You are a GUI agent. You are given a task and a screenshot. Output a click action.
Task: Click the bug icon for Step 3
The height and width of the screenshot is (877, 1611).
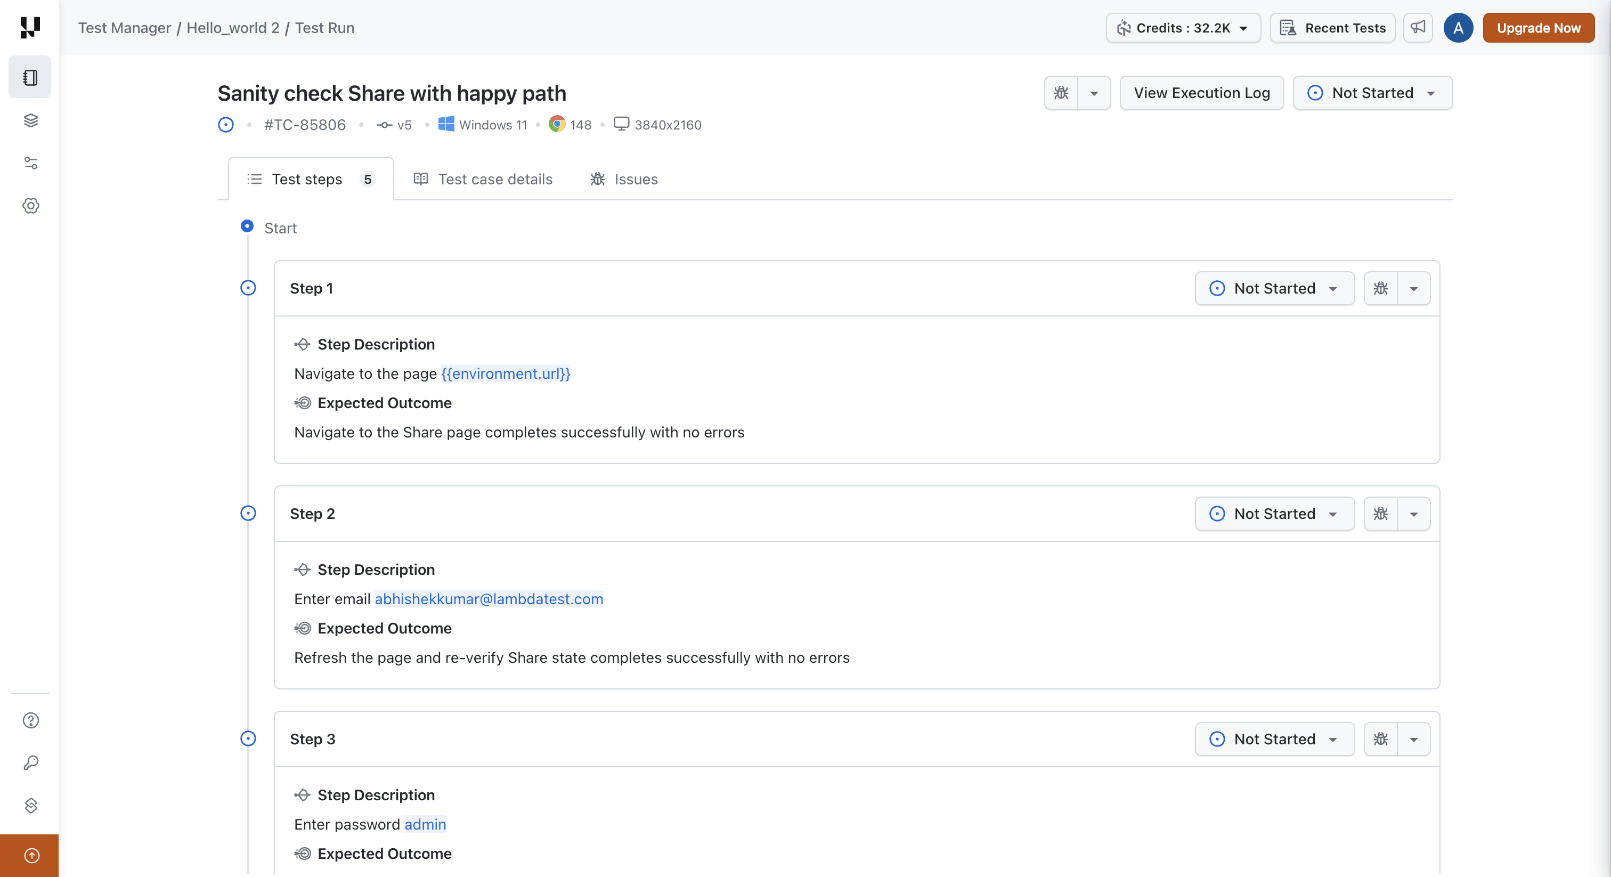(x=1380, y=739)
